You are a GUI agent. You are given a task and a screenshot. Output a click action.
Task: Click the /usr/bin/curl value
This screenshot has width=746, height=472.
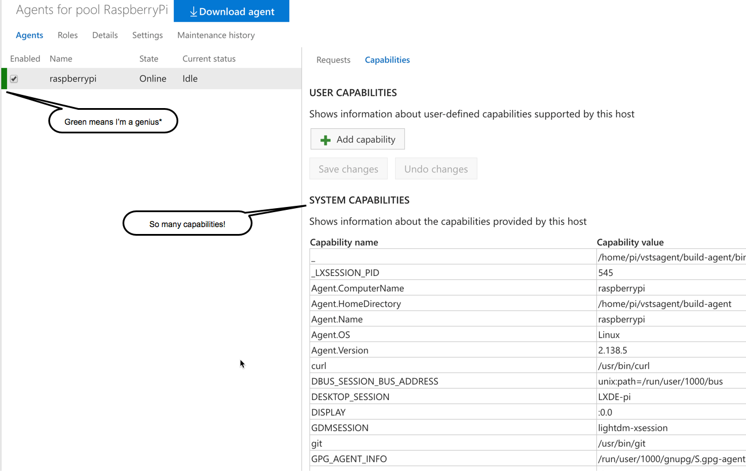point(623,366)
